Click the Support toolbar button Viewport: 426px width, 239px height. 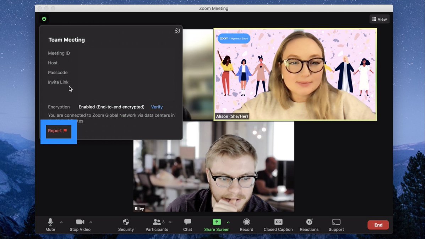point(336,225)
